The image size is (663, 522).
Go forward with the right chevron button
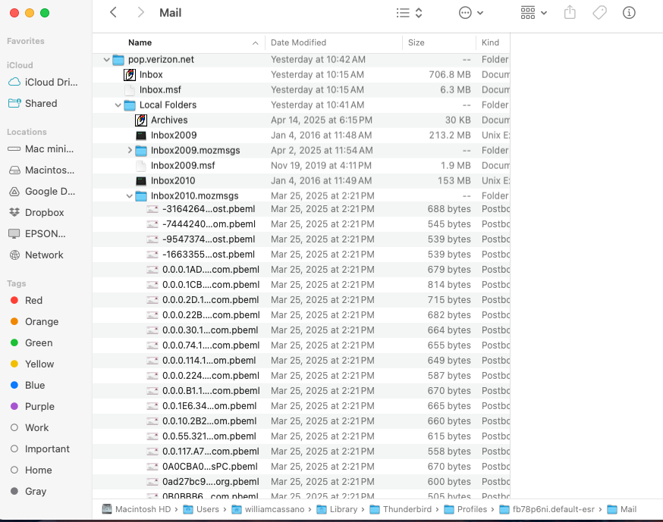tap(141, 13)
